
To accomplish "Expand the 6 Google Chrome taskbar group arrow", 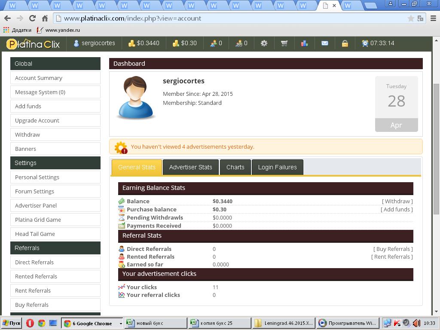I will pos(121,324).
